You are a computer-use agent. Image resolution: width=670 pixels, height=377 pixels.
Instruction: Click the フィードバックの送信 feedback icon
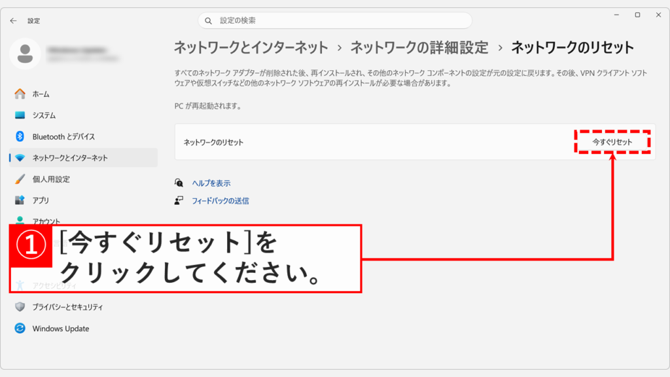click(179, 201)
